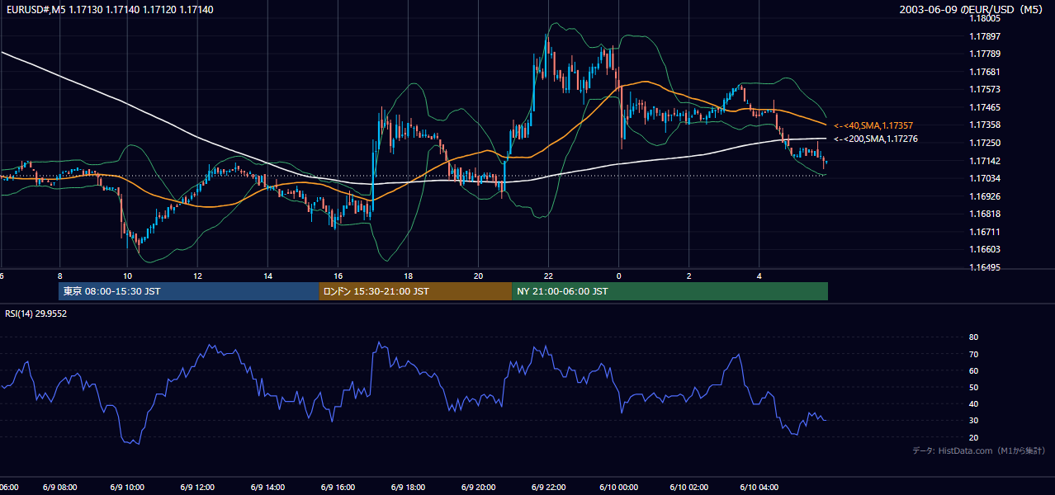Click the 6/9 16:00 bottom time label
The image size is (1055, 495).
(x=338, y=487)
